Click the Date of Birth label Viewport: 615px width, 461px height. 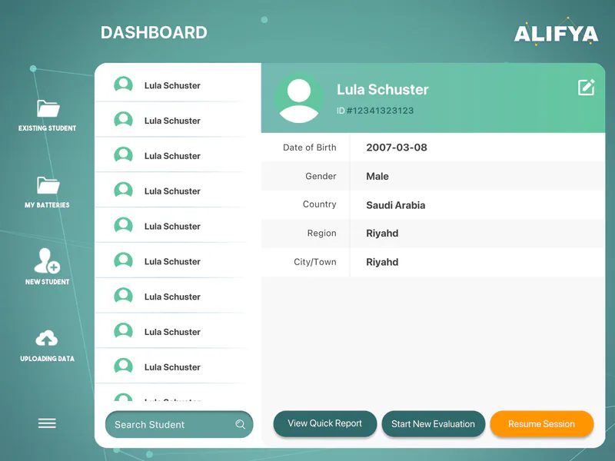pyautogui.click(x=310, y=148)
